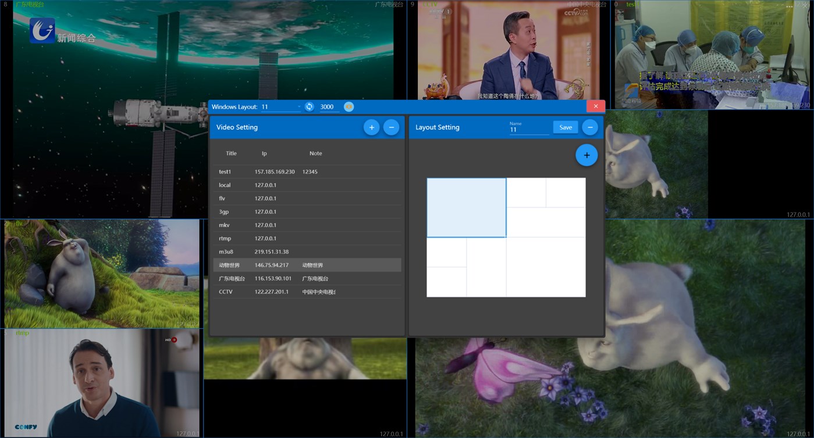Click the layout Name input field
The height and width of the screenshot is (438, 814).
[x=529, y=129]
